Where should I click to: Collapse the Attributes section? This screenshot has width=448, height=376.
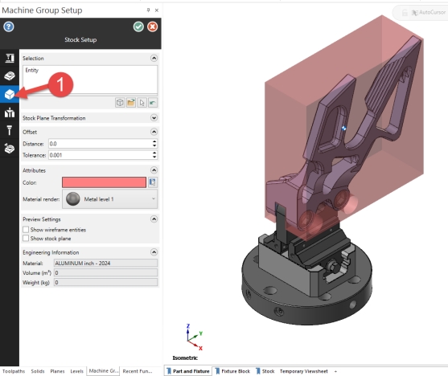pyautogui.click(x=154, y=170)
